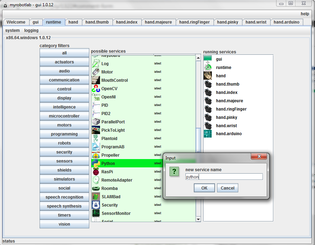
Task: Click the PID2 graph icon
Action: (x=96, y=113)
